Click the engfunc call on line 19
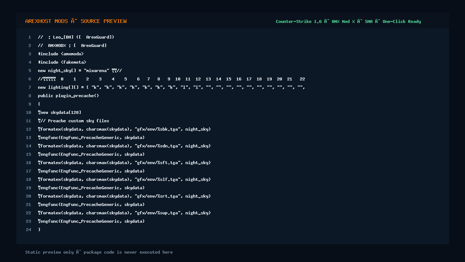 91,188
